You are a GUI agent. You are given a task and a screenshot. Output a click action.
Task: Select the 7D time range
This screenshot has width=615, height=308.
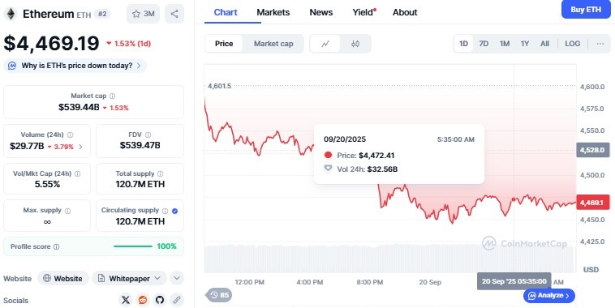pyautogui.click(x=484, y=44)
